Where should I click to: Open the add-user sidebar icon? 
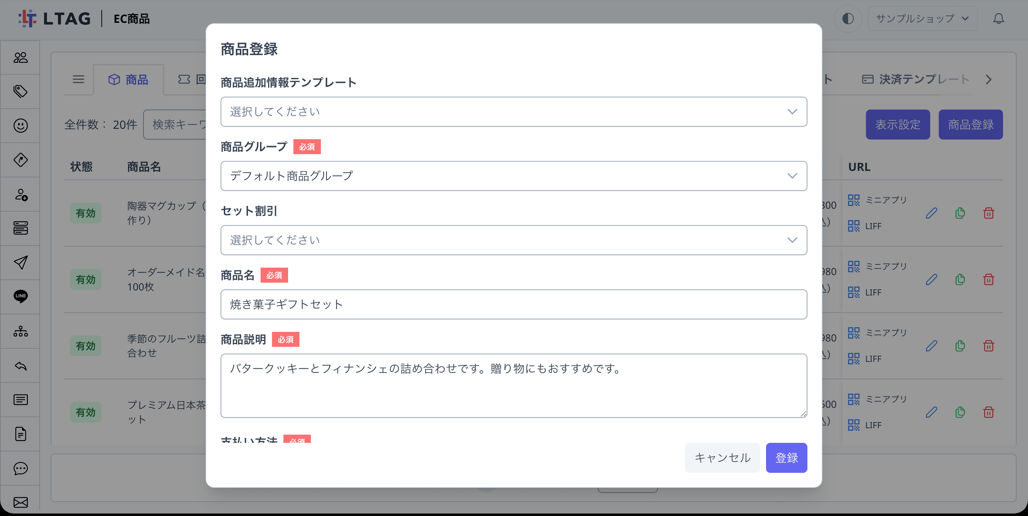20,194
